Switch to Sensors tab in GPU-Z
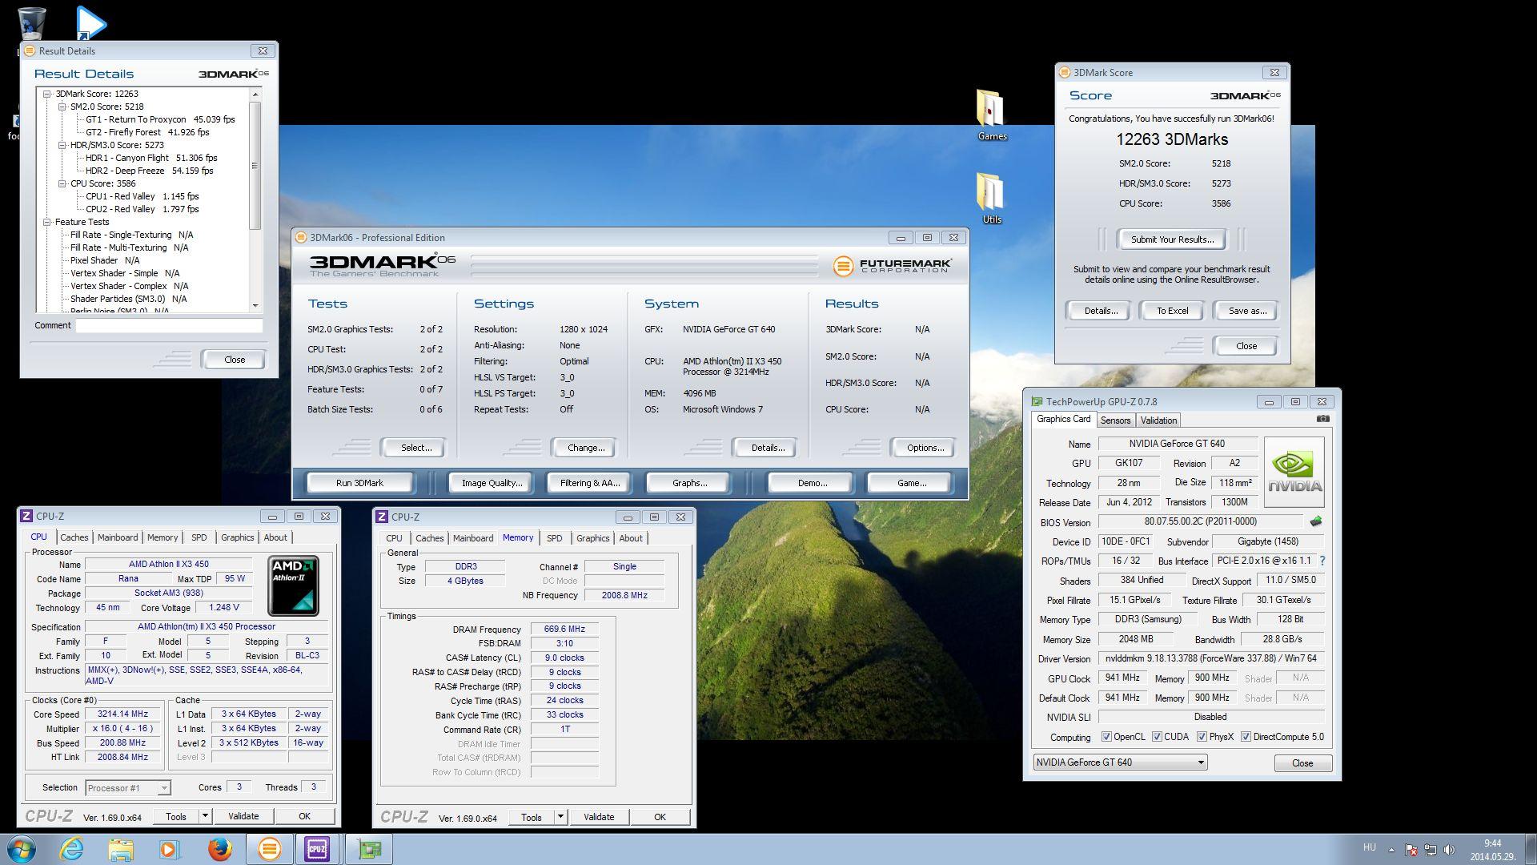This screenshot has width=1537, height=865. pos(1115,420)
